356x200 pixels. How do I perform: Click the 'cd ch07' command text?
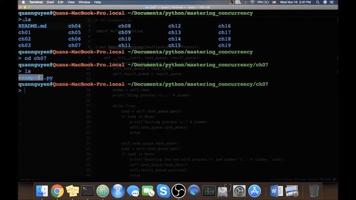click(36, 58)
